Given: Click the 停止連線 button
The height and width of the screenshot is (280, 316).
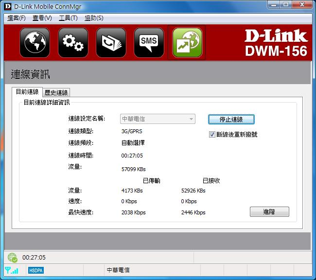Looking at the screenshot, I should coord(231,119).
